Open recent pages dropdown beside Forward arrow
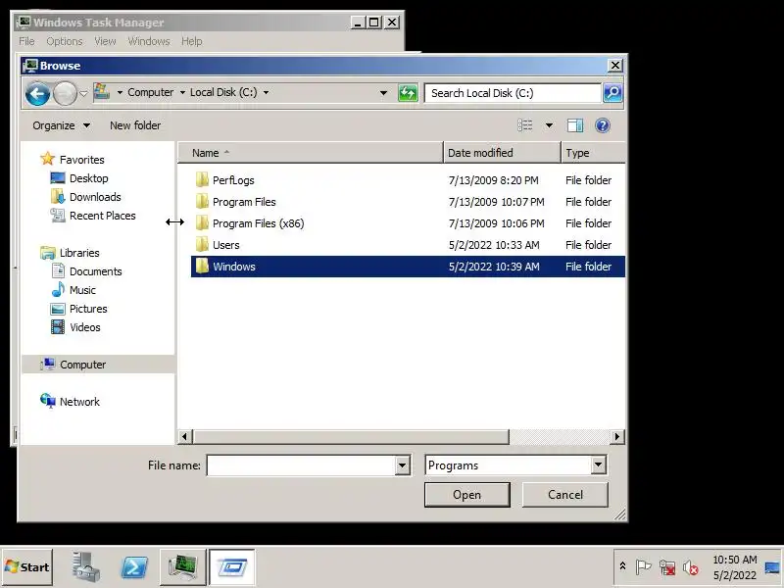784x588 pixels. click(x=83, y=93)
